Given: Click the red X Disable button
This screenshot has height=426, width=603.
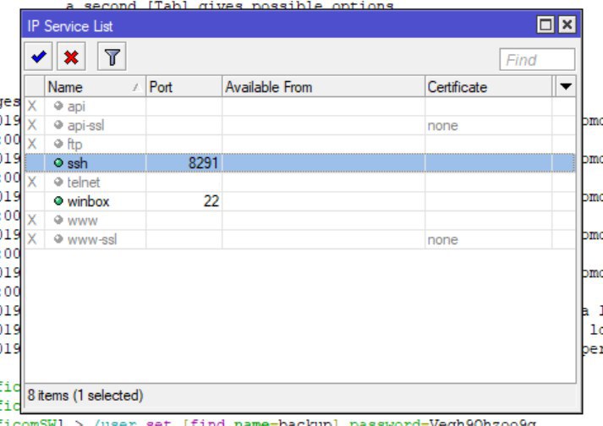Looking at the screenshot, I should click(71, 57).
